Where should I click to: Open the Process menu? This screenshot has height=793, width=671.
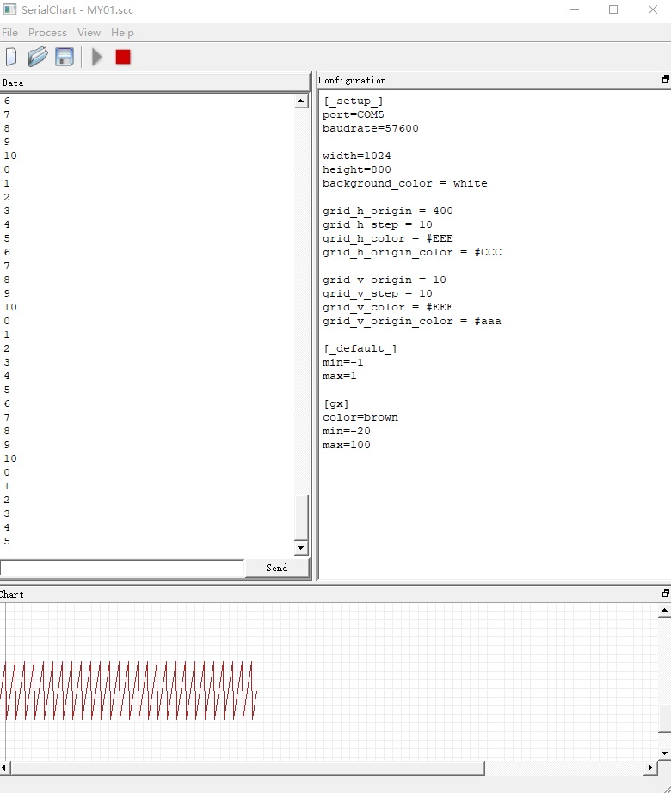(47, 33)
